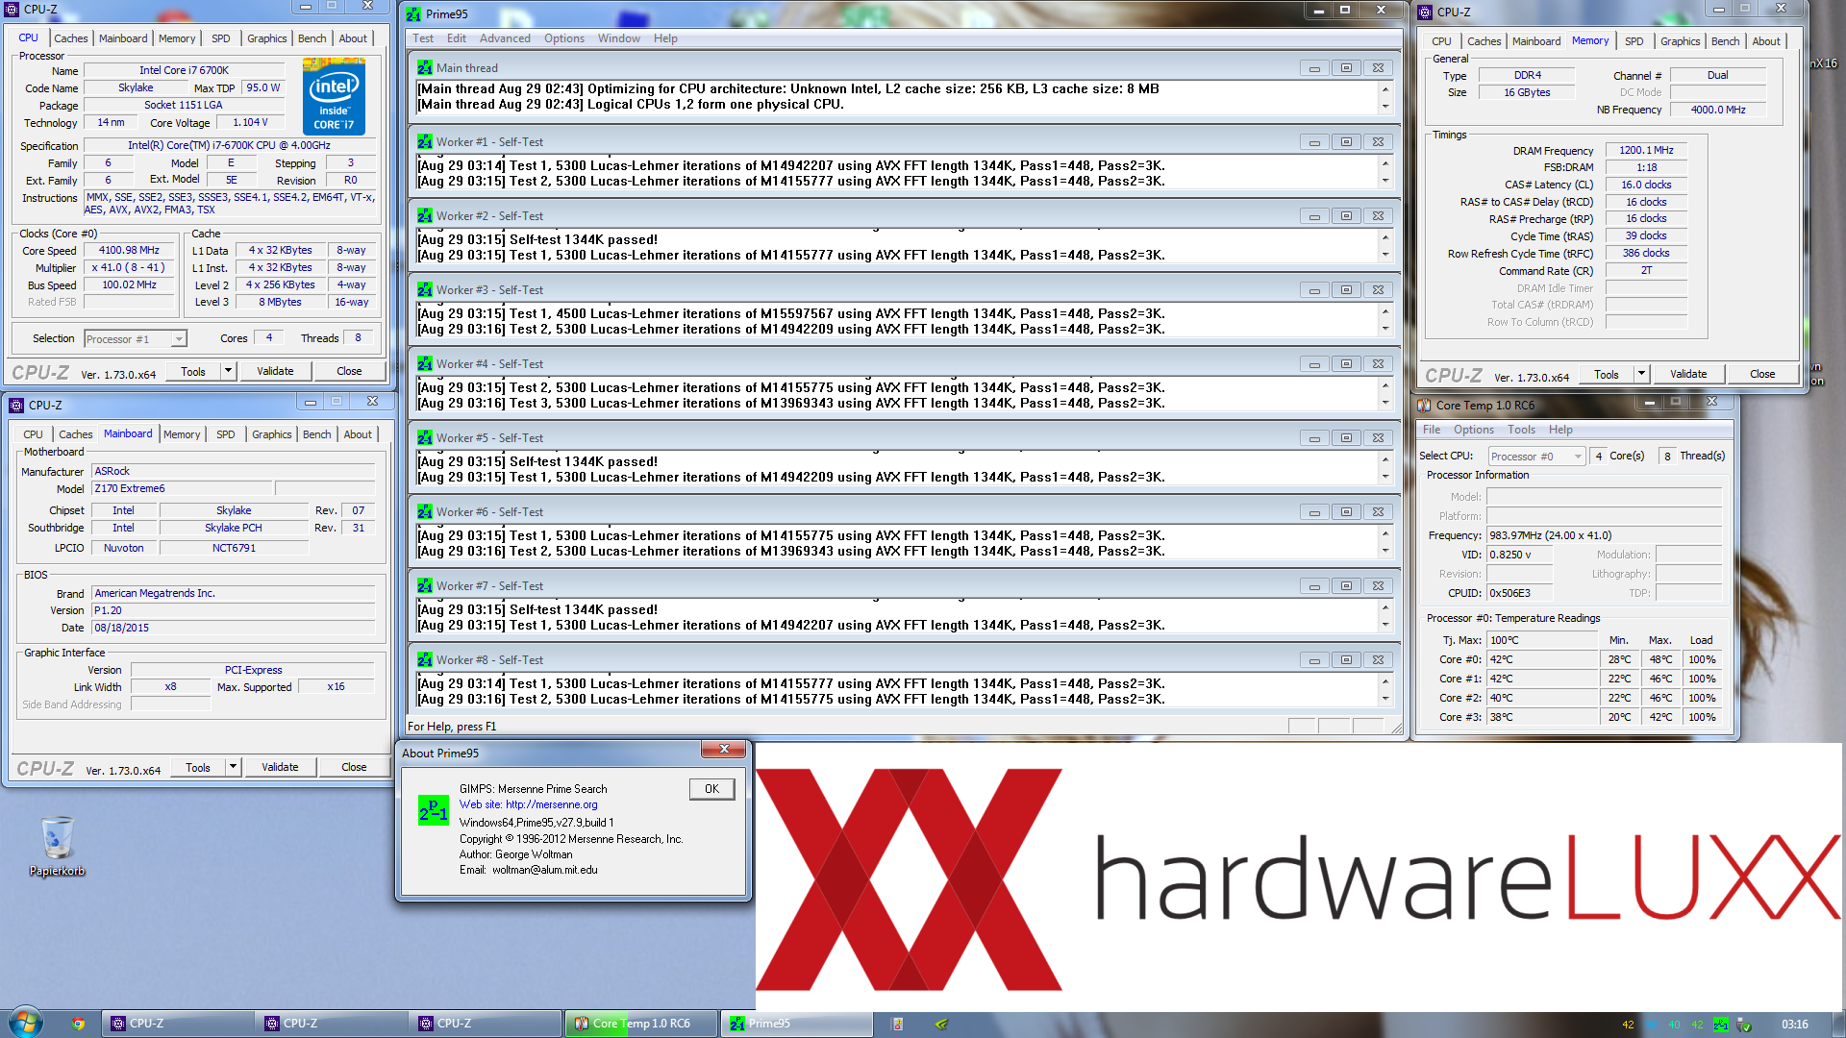
Task: Open the Tools dropdown arrow in CPU-Z CPU window
Action: coord(228,371)
